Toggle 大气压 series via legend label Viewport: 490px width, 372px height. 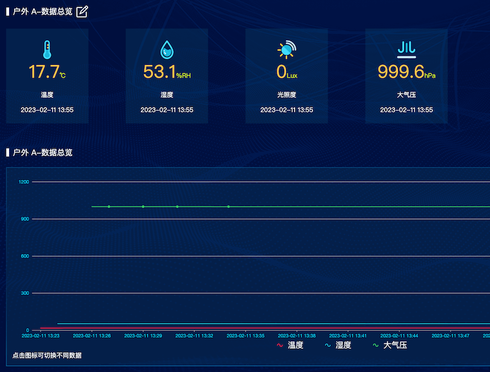point(395,346)
